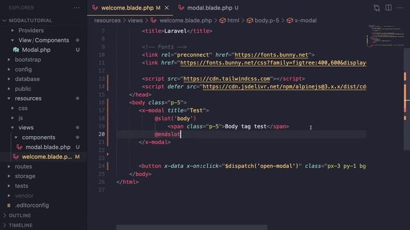The width and height of the screenshot is (410, 230).
Task: Split the editor right
Action: coord(389,8)
